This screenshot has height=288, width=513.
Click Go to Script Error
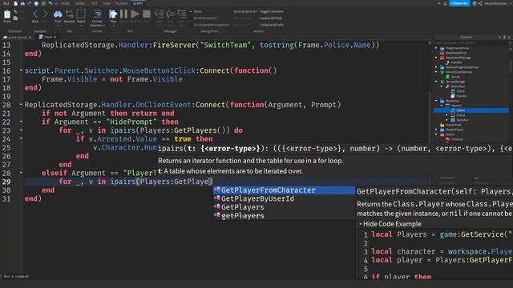[244, 11]
